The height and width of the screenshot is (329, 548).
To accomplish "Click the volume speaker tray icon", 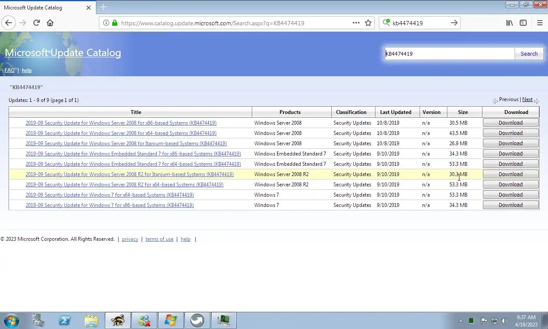I will pos(504,320).
